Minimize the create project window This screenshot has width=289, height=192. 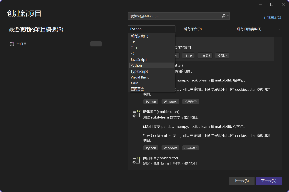(260, 5)
